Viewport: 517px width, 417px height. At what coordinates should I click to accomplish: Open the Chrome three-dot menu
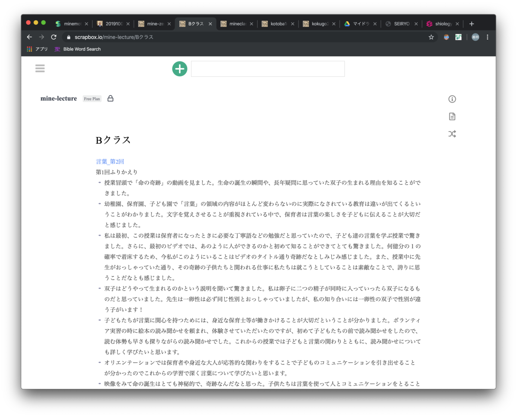tap(487, 37)
